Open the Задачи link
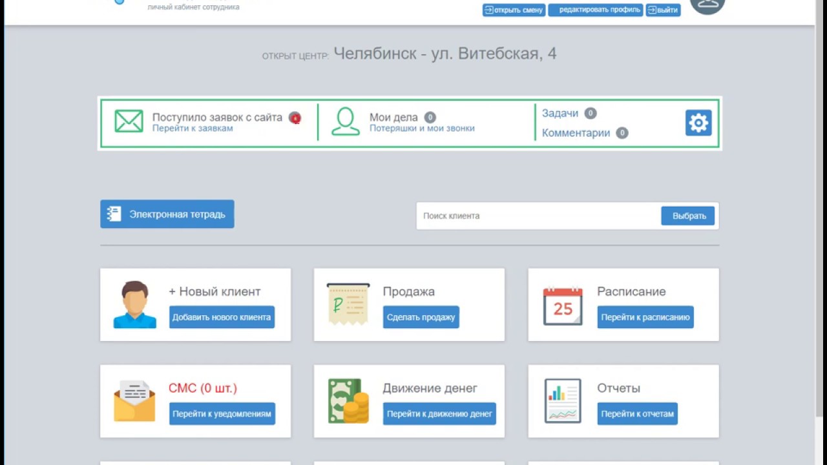This screenshot has width=827, height=465. pyautogui.click(x=560, y=113)
